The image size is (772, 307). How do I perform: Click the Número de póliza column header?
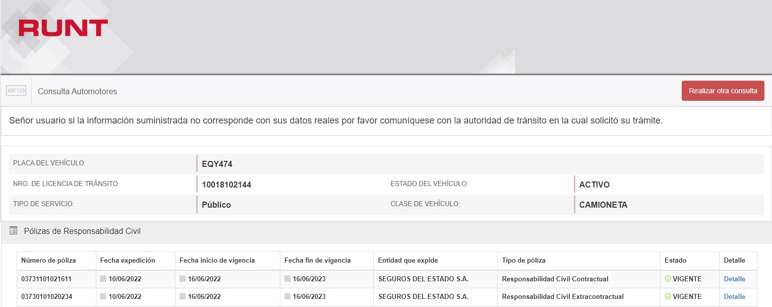click(48, 261)
